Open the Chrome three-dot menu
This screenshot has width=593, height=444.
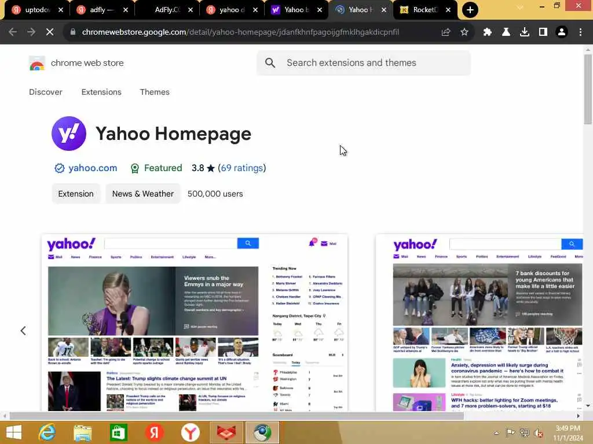pyautogui.click(x=580, y=32)
